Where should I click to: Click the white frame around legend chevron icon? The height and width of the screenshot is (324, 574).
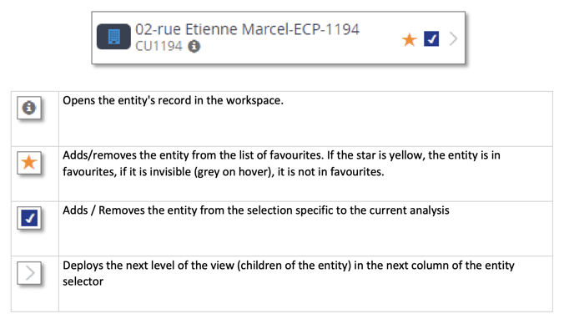[x=29, y=273]
